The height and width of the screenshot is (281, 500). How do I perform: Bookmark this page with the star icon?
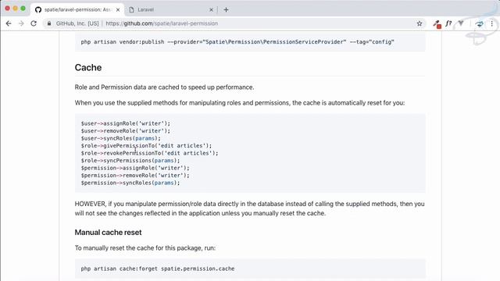(x=420, y=23)
